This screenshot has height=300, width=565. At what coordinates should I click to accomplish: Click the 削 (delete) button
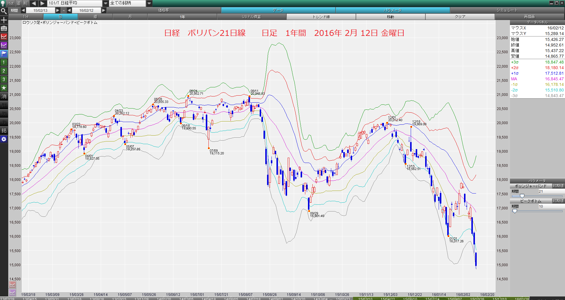click(26, 3)
